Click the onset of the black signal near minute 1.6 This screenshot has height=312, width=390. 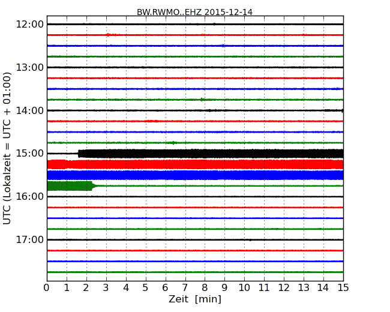(x=79, y=154)
